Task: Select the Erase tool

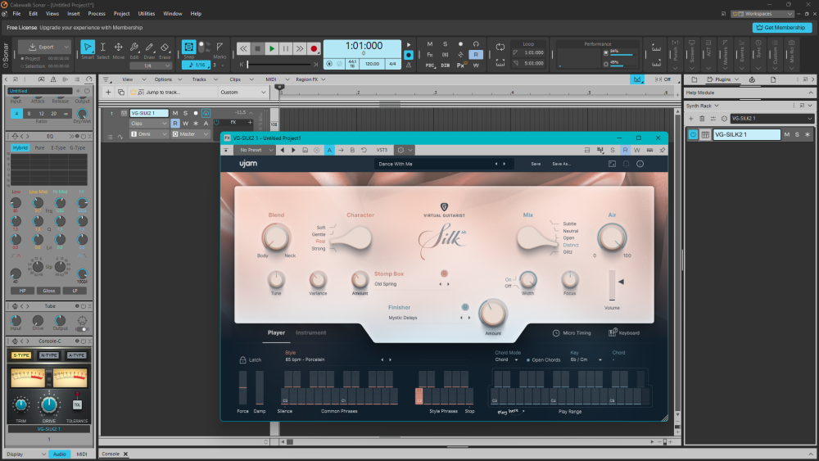Action: tap(165, 47)
